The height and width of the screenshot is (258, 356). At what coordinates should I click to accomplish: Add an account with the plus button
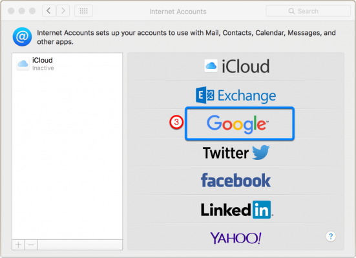[18, 245]
